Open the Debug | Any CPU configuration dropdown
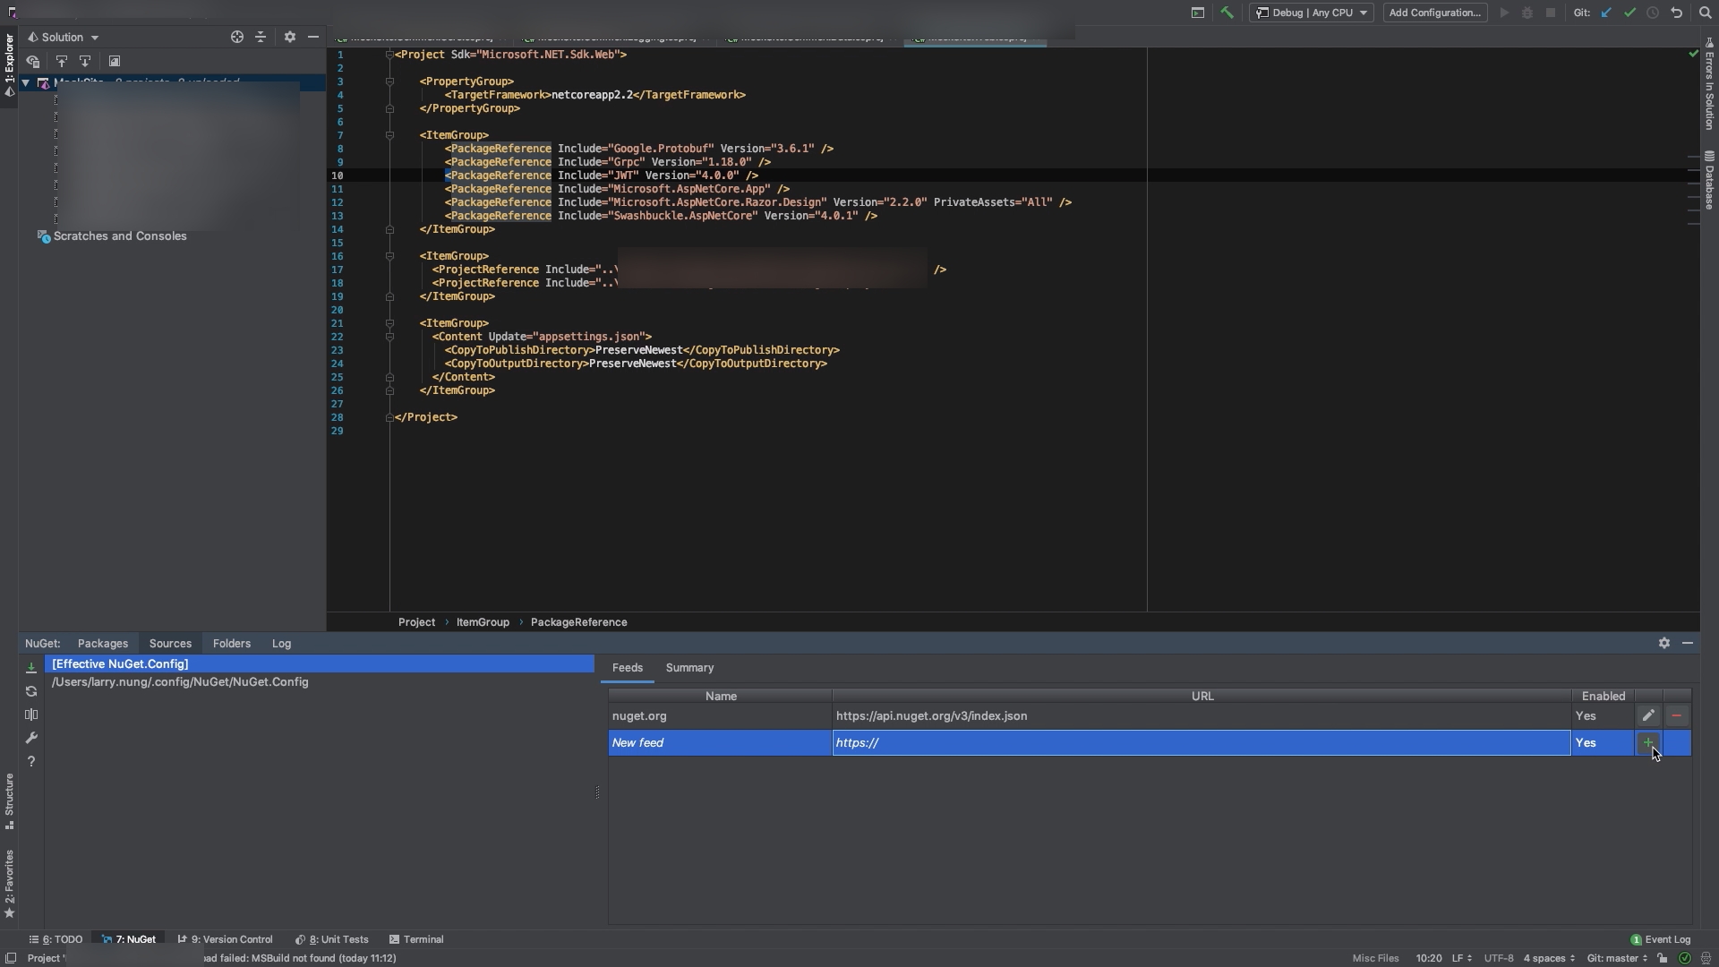This screenshot has height=967, width=1719. coord(1312,13)
